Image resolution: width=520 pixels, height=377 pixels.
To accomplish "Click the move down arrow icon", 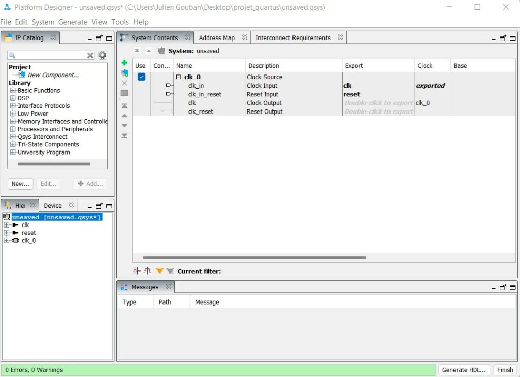I will point(124,126).
